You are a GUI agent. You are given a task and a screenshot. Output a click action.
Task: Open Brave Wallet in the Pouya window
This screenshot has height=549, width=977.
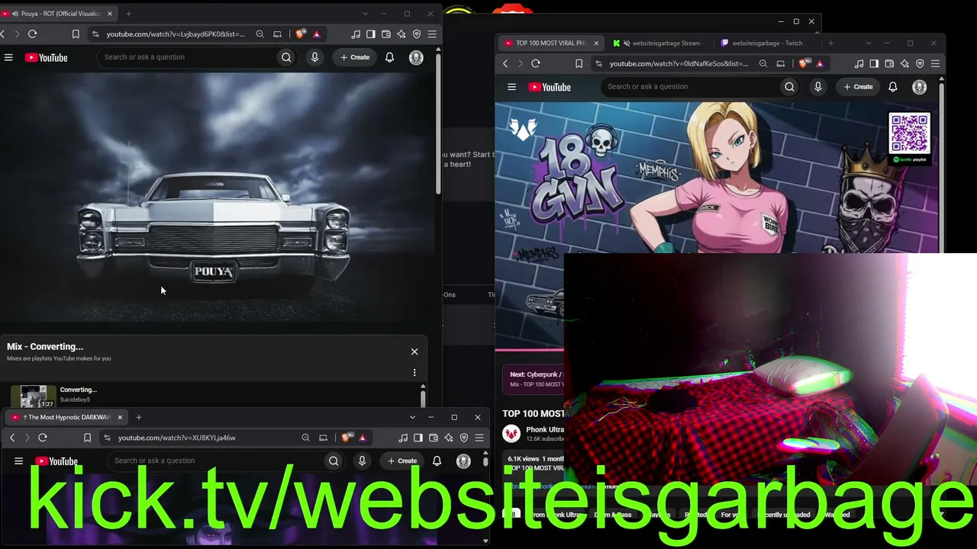click(386, 34)
